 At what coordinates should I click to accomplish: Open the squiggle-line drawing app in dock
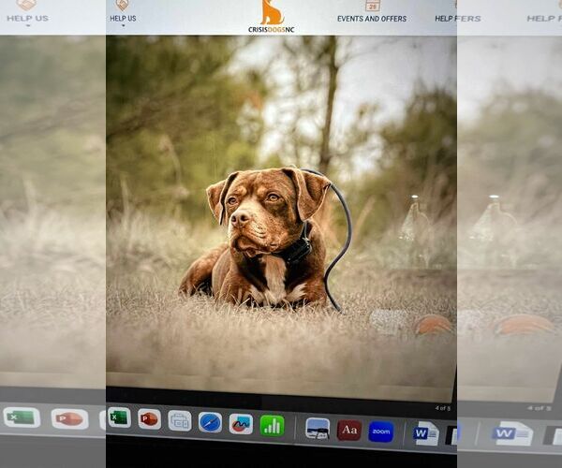[x=241, y=424]
